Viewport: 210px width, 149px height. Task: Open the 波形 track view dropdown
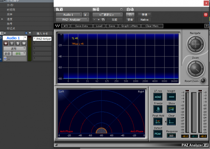pos(15,48)
